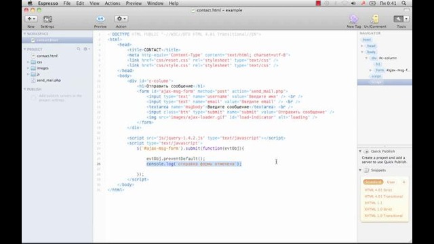Open the Edit menu
Viewport: 434px width, 244px height.
80,3
